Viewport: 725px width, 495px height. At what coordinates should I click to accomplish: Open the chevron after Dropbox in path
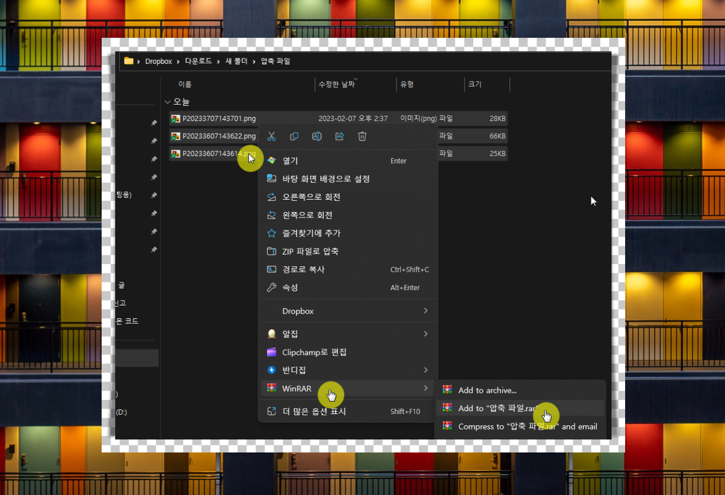(x=178, y=61)
